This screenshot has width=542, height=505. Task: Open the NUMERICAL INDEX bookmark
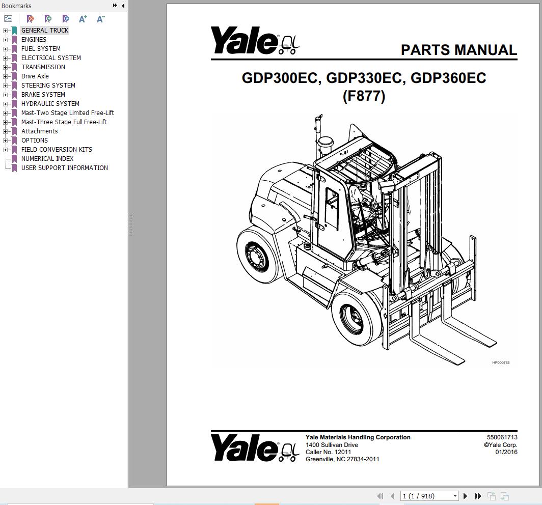[47, 158]
